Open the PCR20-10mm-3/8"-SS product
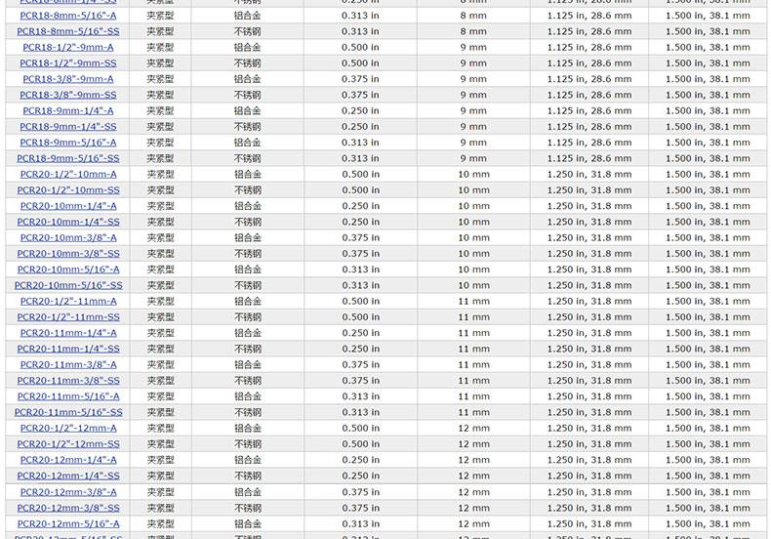 67,254
